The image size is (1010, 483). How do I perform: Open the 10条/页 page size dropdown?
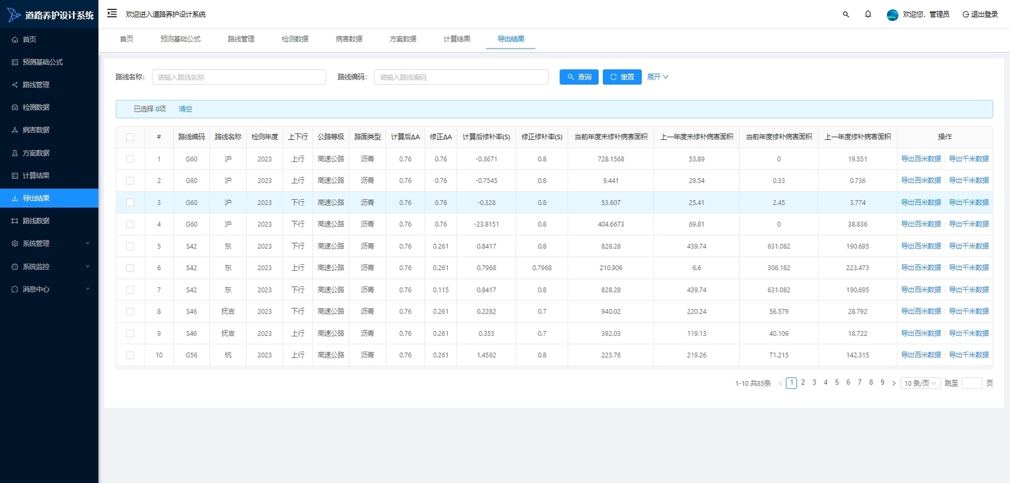[x=921, y=383]
